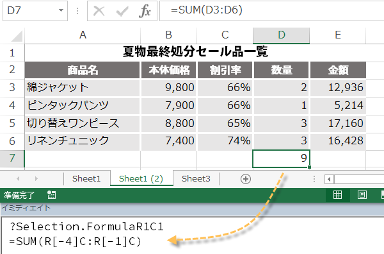Viewport: 384px width, 254px height.
Task: Click the next-sheet navigation arrow
Action: (x=36, y=179)
